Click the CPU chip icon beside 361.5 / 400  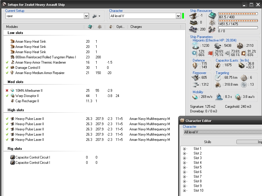coord(212,16)
